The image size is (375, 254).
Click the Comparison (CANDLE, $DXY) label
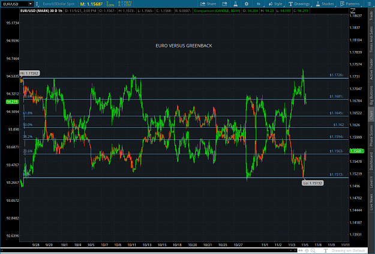pyautogui.click(x=217, y=11)
